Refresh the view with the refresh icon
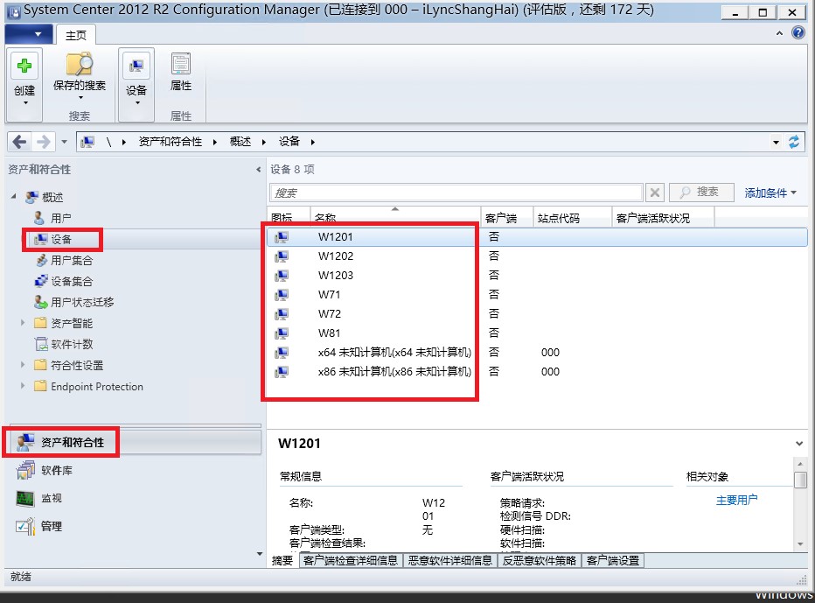 click(794, 142)
